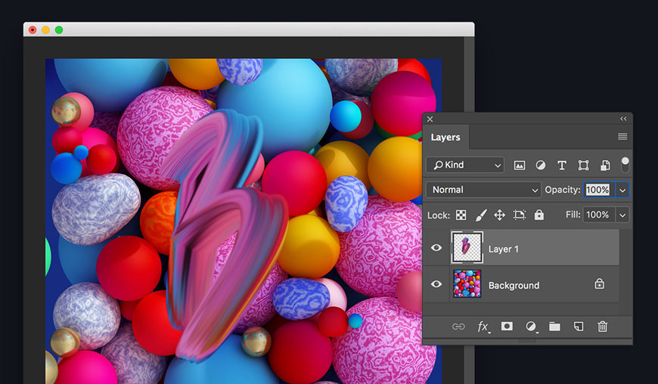
Task: Add a layer mask
Action: pyautogui.click(x=507, y=326)
